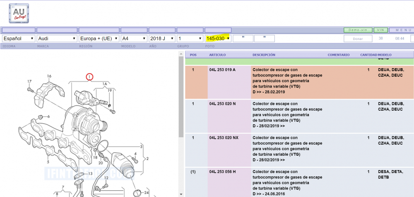Click diagram callout number 6

click(x=48, y=116)
